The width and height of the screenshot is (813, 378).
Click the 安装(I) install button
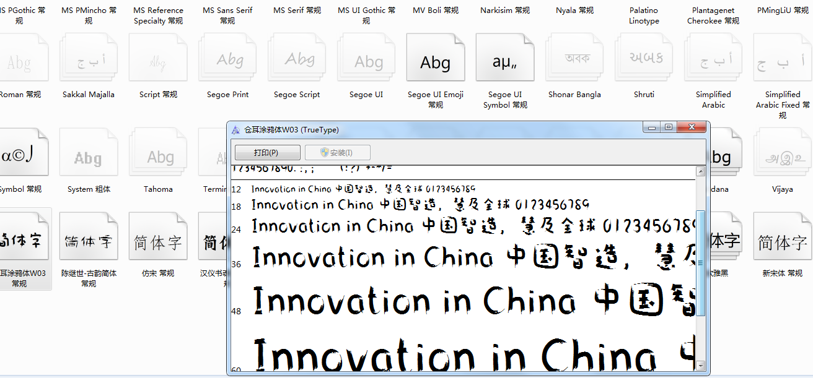pos(337,153)
